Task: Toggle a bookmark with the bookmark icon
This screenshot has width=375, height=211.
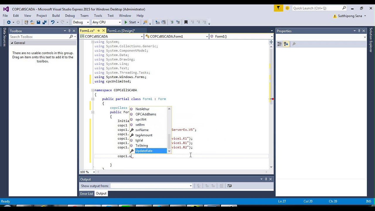Action: coord(186,22)
